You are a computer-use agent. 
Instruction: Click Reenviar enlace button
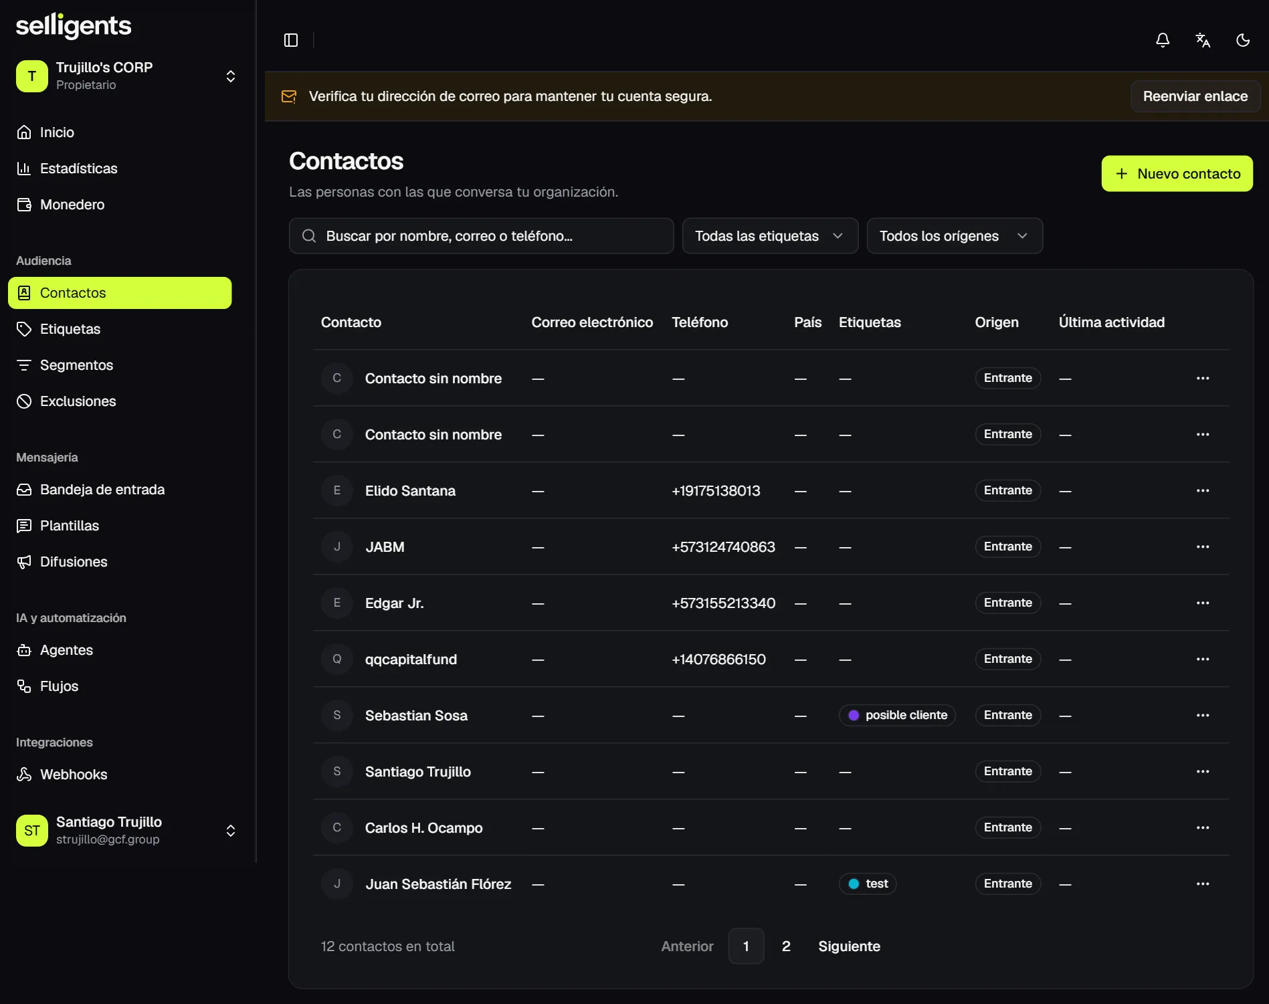coord(1195,96)
